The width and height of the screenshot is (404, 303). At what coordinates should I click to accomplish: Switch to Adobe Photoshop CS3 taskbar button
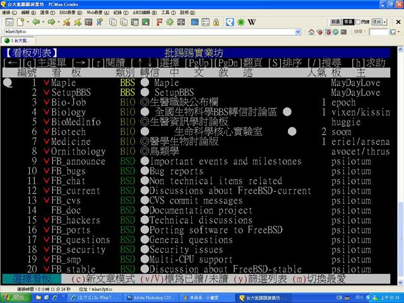click(150, 298)
